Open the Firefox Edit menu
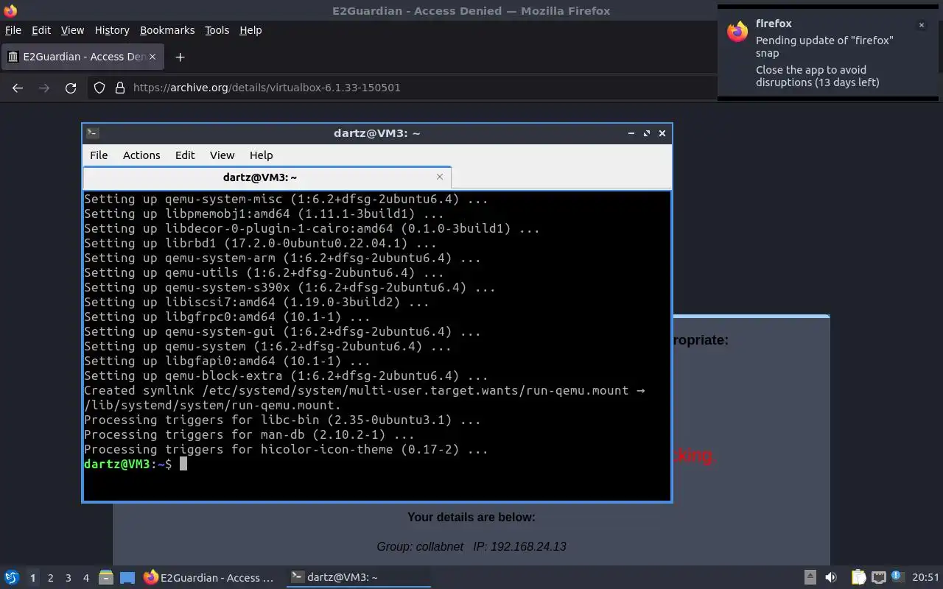The width and height of the screenshot is (943, 589). tap(41, 30)
